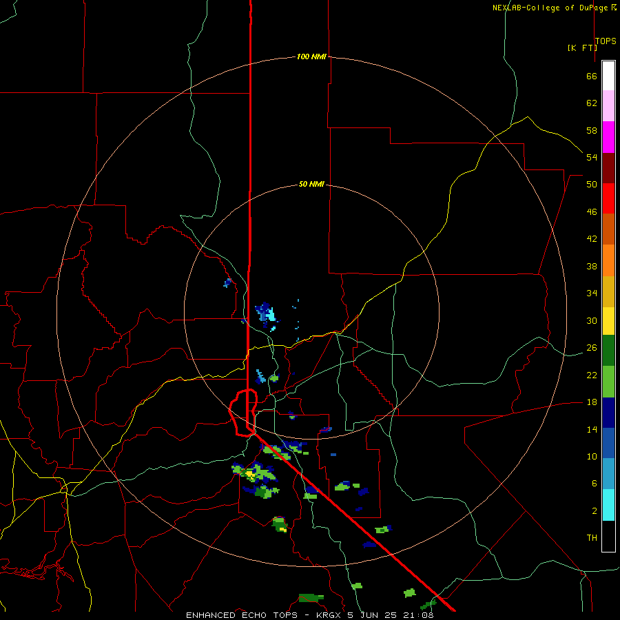Click the dark red 54 legend swatch
Screen dimensions: 620x620
[x=608, y=168]
